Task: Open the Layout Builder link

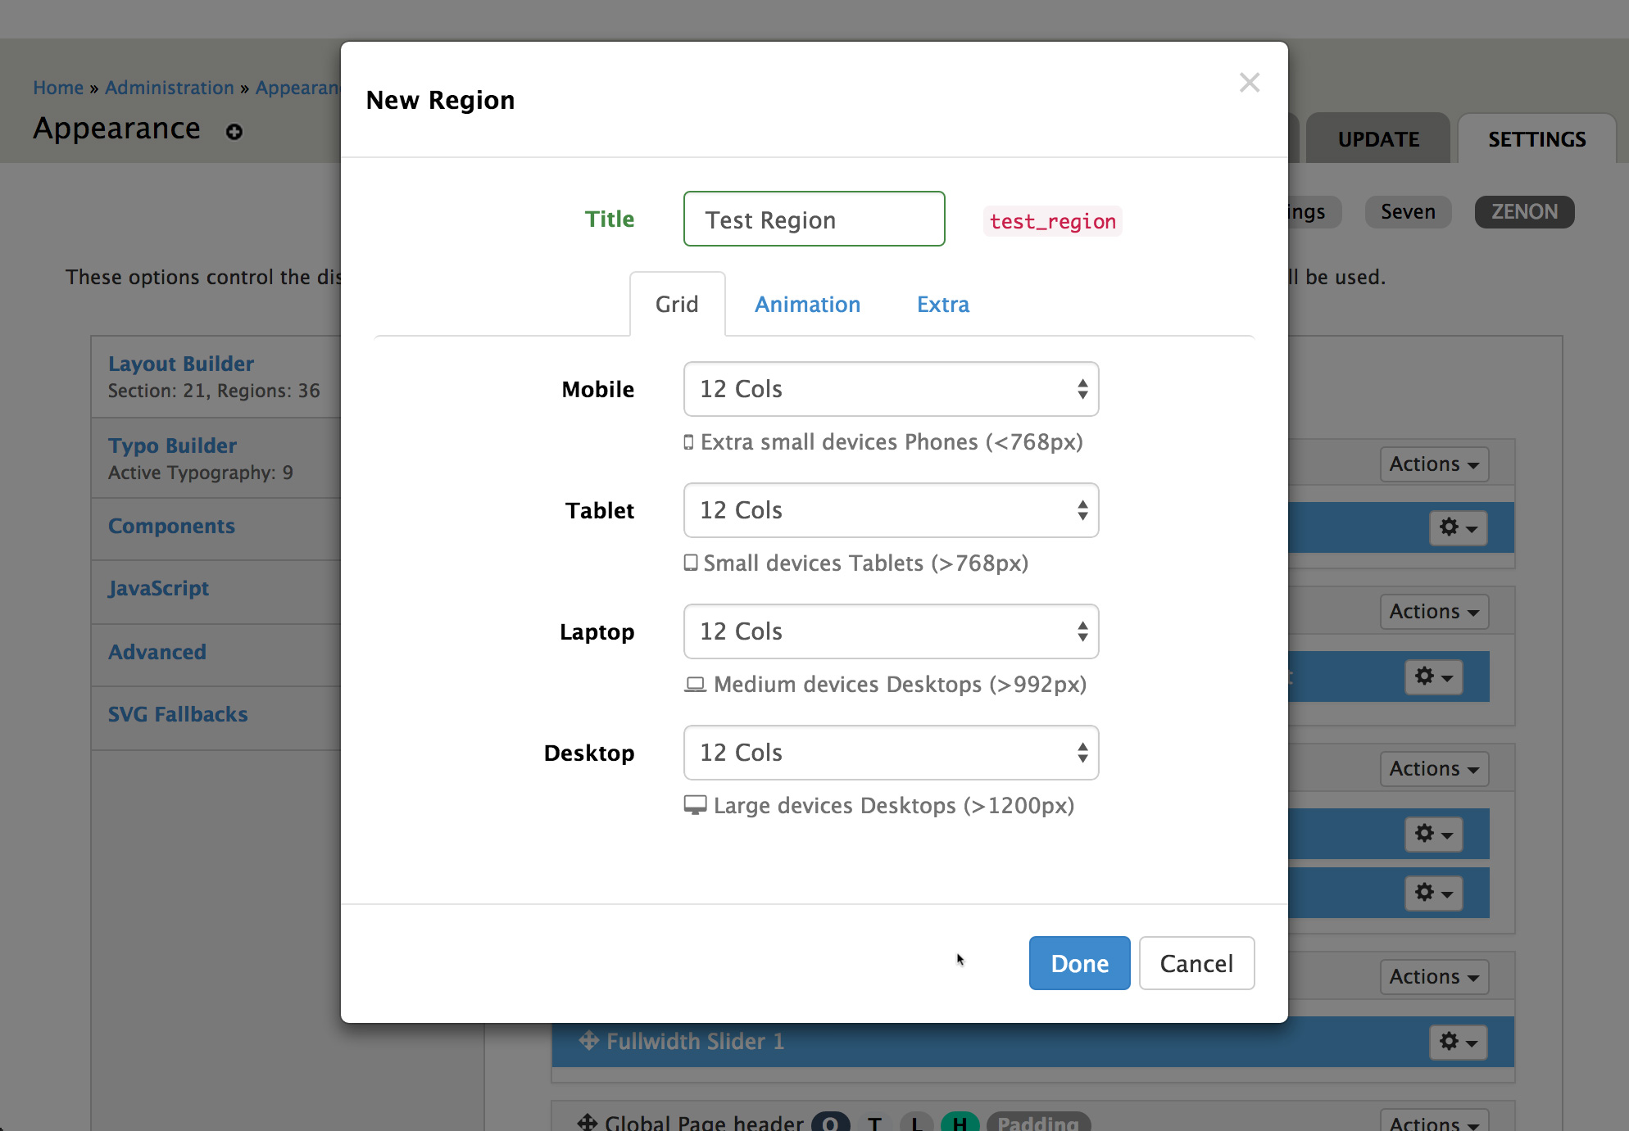Action: (x=181, y=364)
